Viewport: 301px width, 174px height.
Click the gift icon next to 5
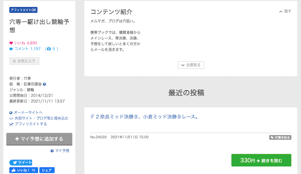click(x=49, y=49)
